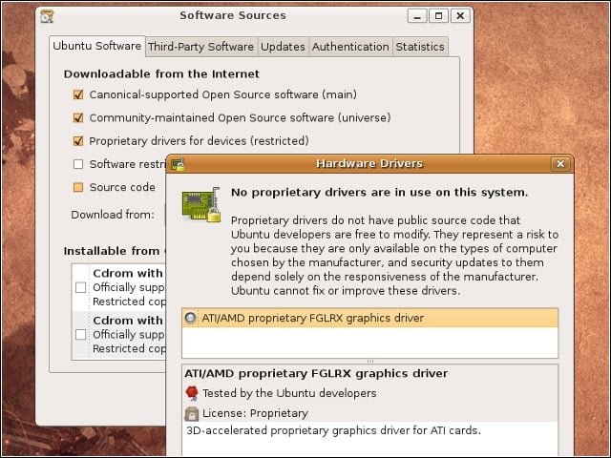Image resolution: width=611 pixels, height=458 pixels.
Task: Click the green hardware card with lock icon
Action: (201, 205)
